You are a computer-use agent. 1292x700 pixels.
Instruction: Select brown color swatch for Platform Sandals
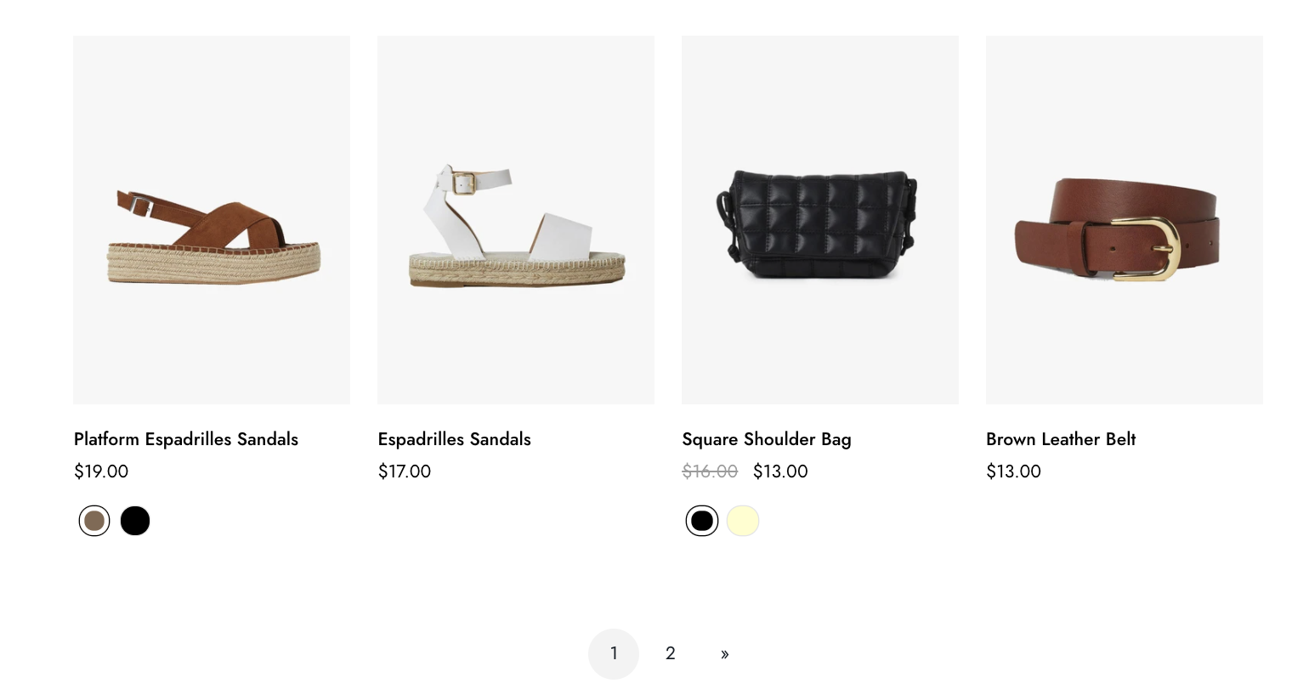[94, 521]
